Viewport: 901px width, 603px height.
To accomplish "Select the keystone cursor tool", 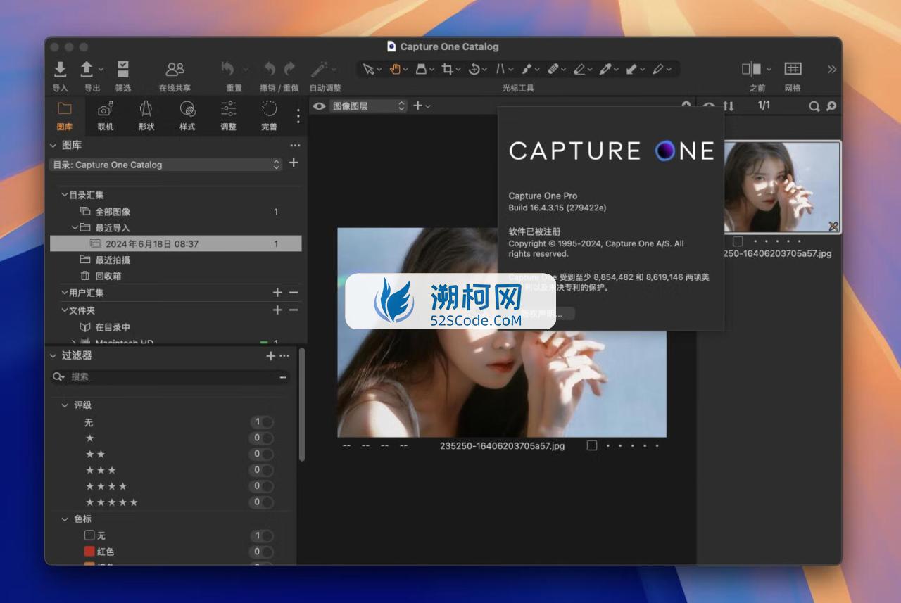I will 421,69.
